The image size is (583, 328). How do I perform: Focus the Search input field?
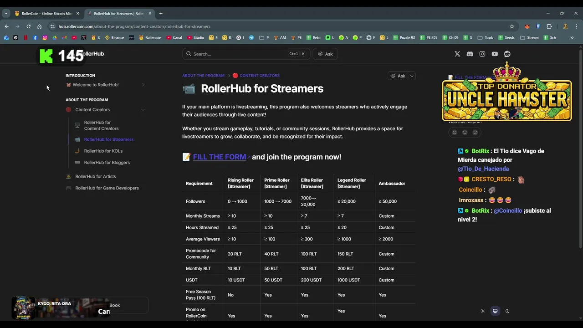246,54
